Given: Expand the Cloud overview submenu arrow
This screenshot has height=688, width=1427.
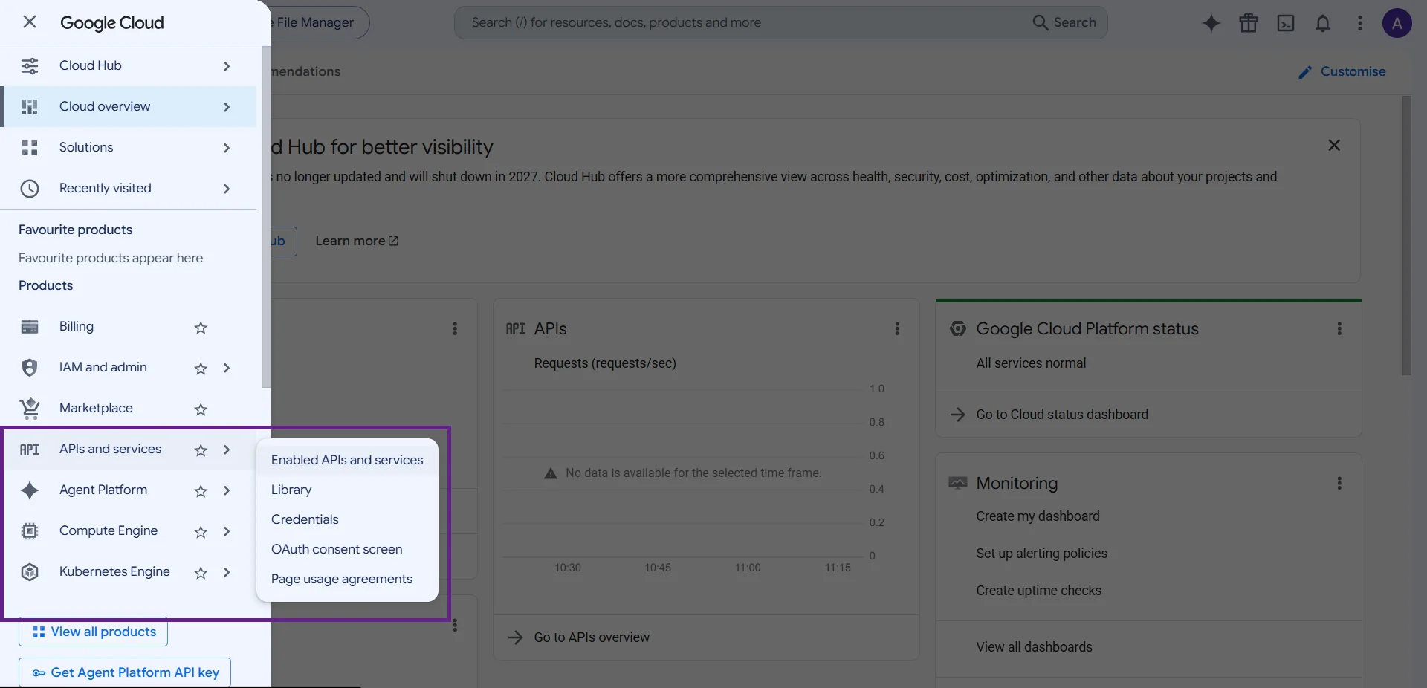Looking at the screenshot, I should [227, 107].
